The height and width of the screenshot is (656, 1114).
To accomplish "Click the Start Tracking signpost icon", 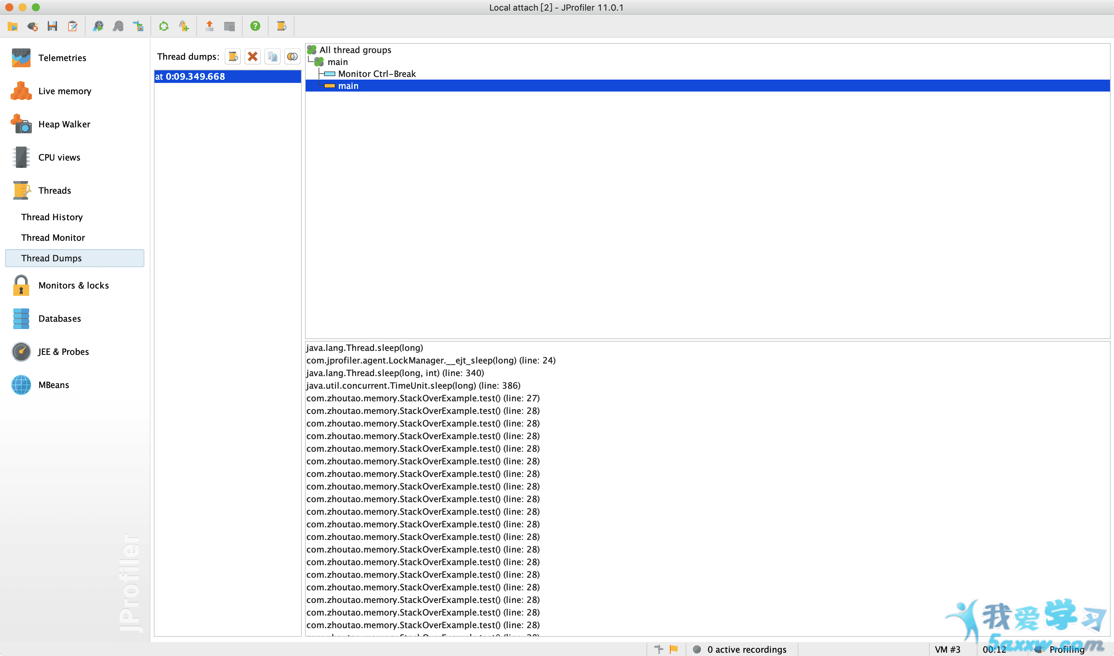I will [138, 26].
